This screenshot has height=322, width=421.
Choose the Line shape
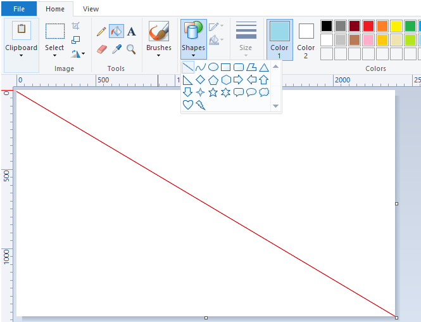tap(187, 67)
